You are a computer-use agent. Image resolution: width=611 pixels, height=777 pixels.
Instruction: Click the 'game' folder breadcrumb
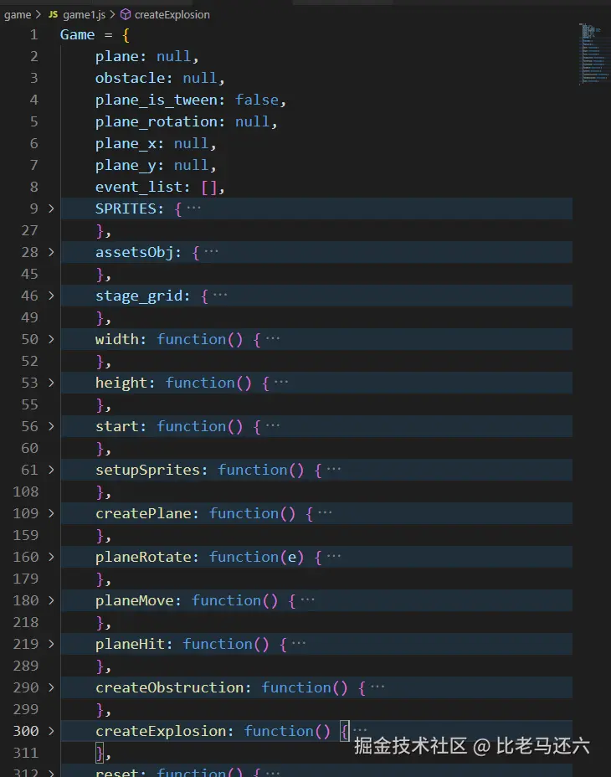pyautogui.click(x=18, y=15)
